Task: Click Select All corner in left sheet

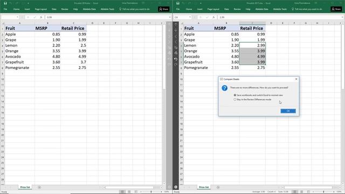Action: click(x=3, y=23)
